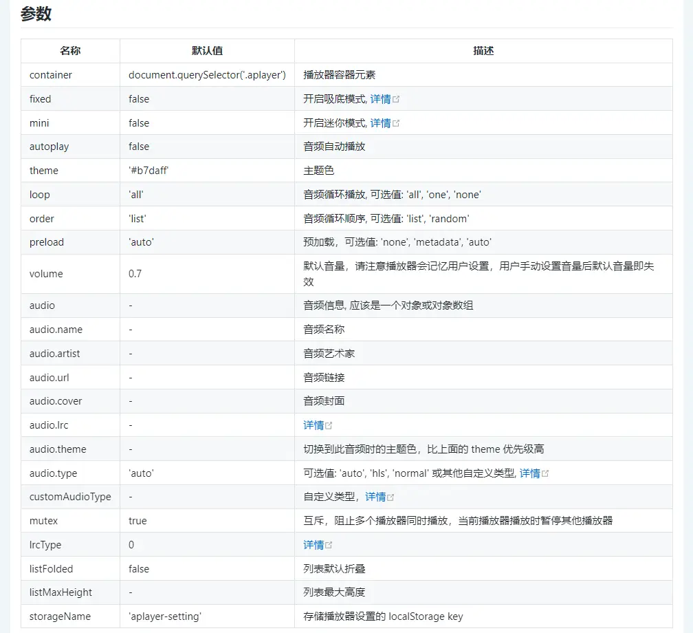Open the 详情 link in the audio.type description

529,473
